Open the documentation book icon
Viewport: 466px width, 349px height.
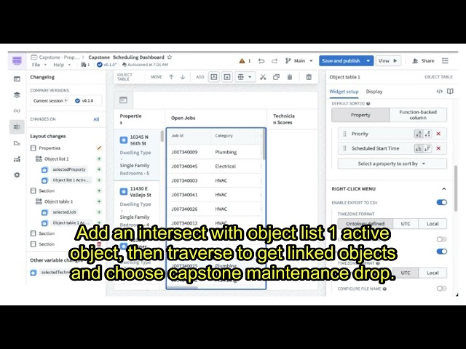(x=450, y=92)
